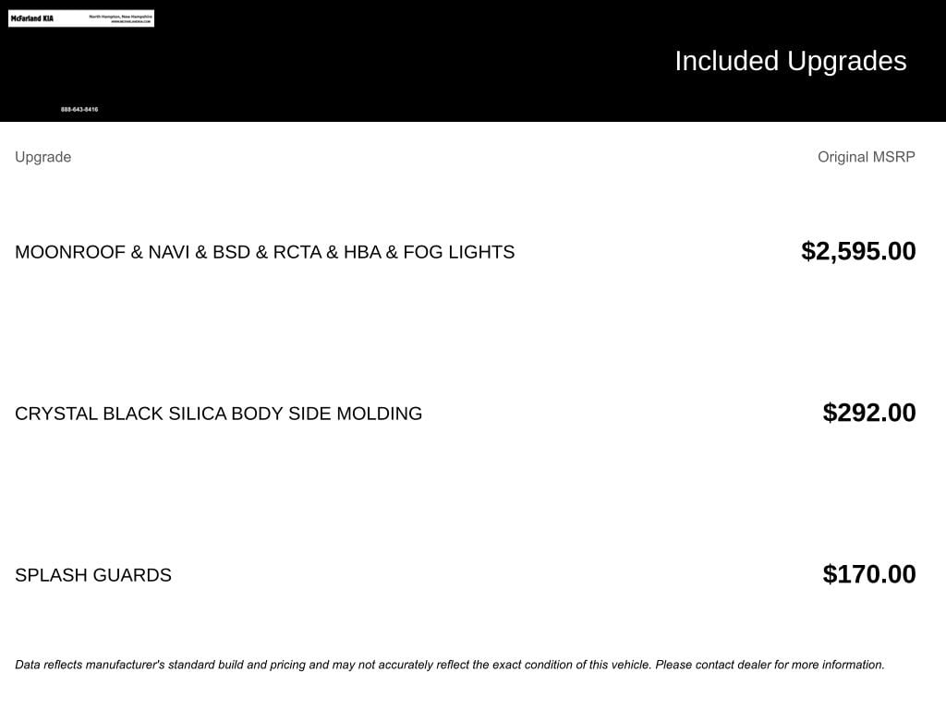Click the "Please contact dealer" sentence
The width and height of the screenshot is (946, 709).
click(770, 665)
